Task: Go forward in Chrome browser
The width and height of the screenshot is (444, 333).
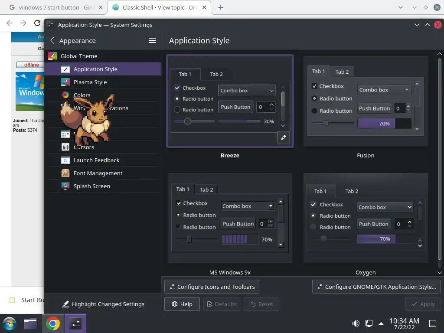Action: 23,23
